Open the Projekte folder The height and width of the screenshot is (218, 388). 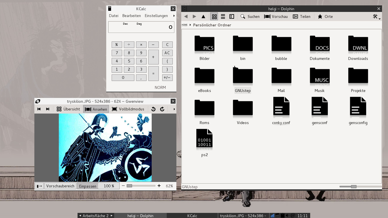pyautogui.click(x=358, y=80)
